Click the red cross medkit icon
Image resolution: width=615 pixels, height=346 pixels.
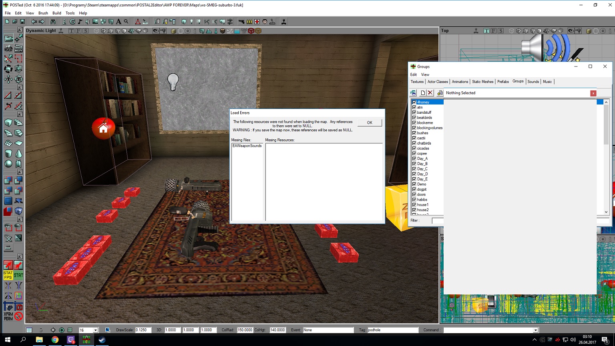tap(257, 22)
